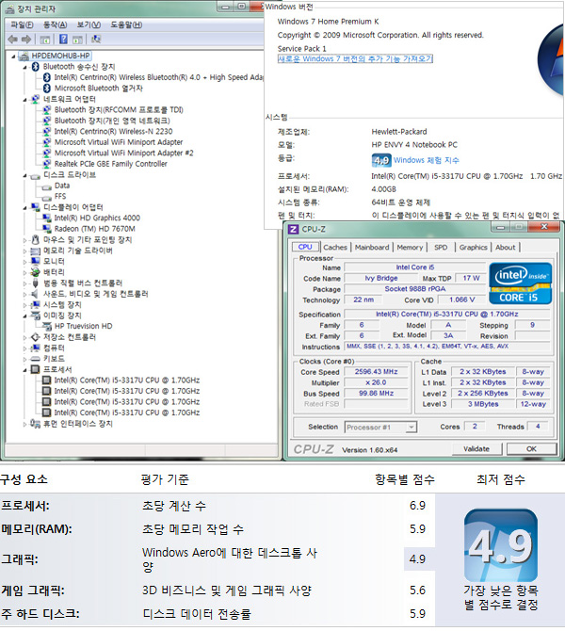Click the scan for hardware changes icon
The height and width of the screenshot is (631, 565).
coord(96,39)
